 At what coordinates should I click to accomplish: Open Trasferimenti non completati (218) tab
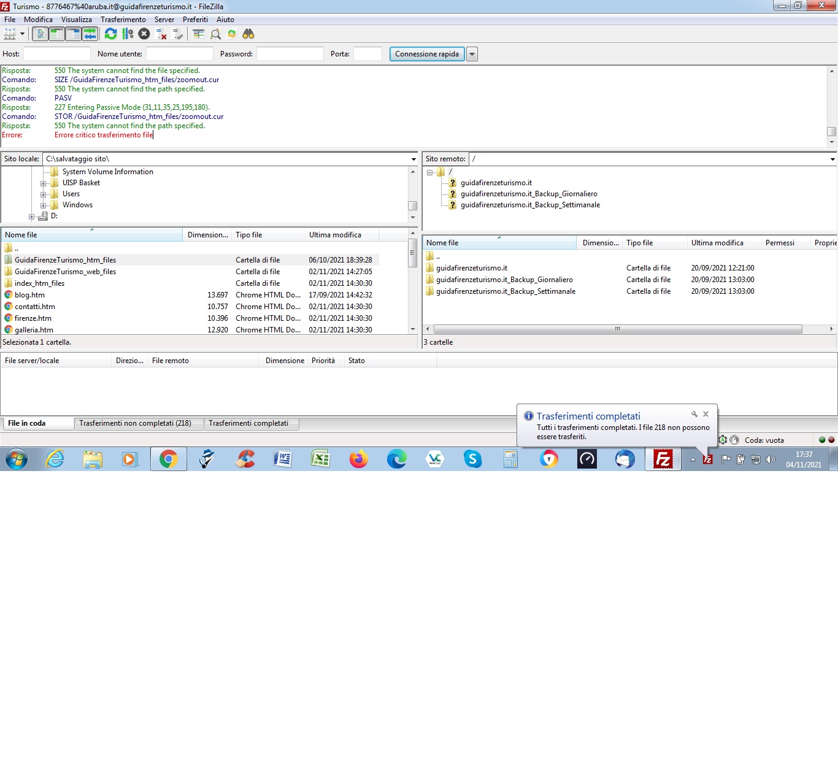coord(139,423)
